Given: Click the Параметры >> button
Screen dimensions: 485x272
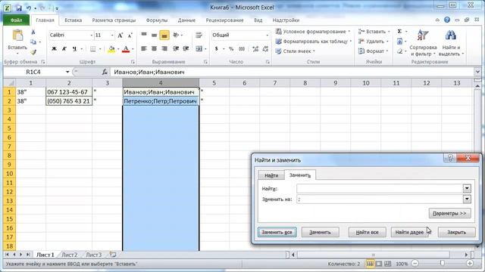Looking at the screenshot, I should [x=449, y=213].
